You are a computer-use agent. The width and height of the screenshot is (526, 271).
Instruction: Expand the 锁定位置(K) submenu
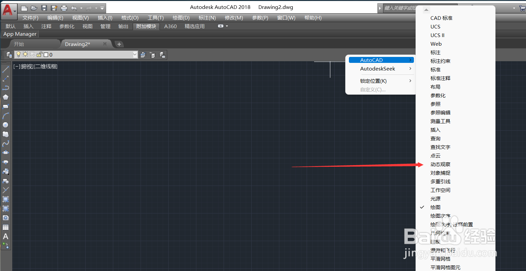(381, 81)
